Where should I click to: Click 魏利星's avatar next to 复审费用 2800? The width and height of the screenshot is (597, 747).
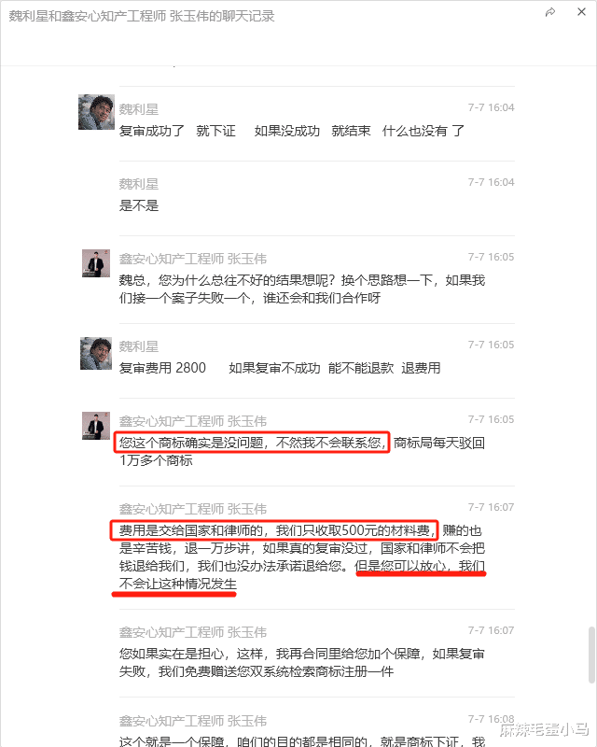coord(96,354)
